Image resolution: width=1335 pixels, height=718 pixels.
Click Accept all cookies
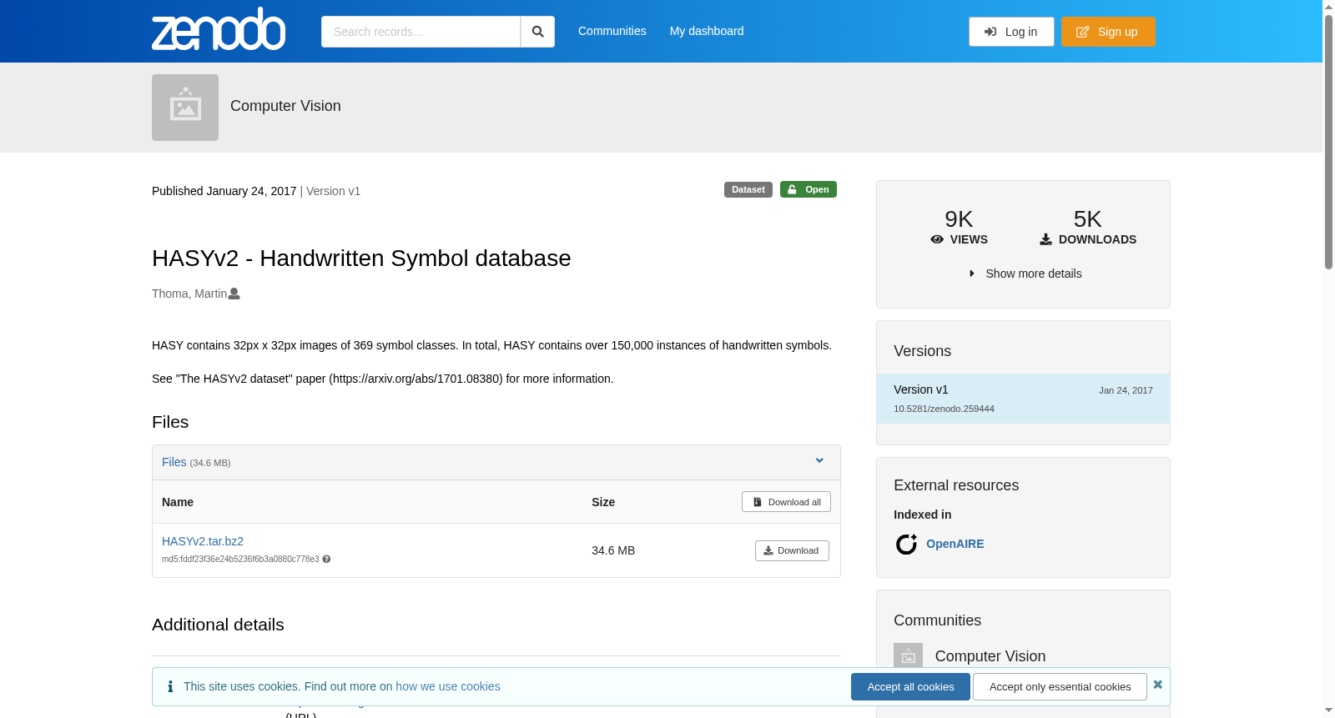click(x=910, y=687)
